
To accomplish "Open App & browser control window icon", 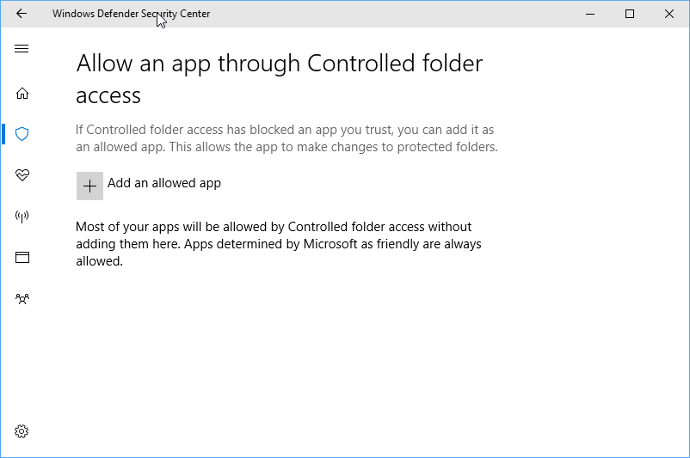I will (22, 257).
